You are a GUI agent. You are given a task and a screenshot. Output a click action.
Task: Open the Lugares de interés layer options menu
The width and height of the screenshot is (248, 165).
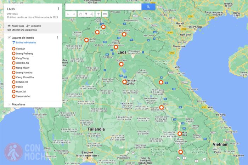tap(57, 38)
